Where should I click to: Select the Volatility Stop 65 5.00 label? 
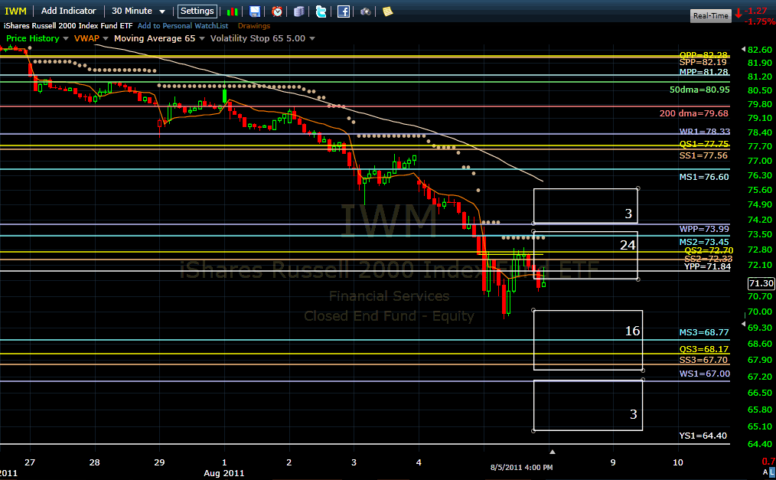coord(258,38)
